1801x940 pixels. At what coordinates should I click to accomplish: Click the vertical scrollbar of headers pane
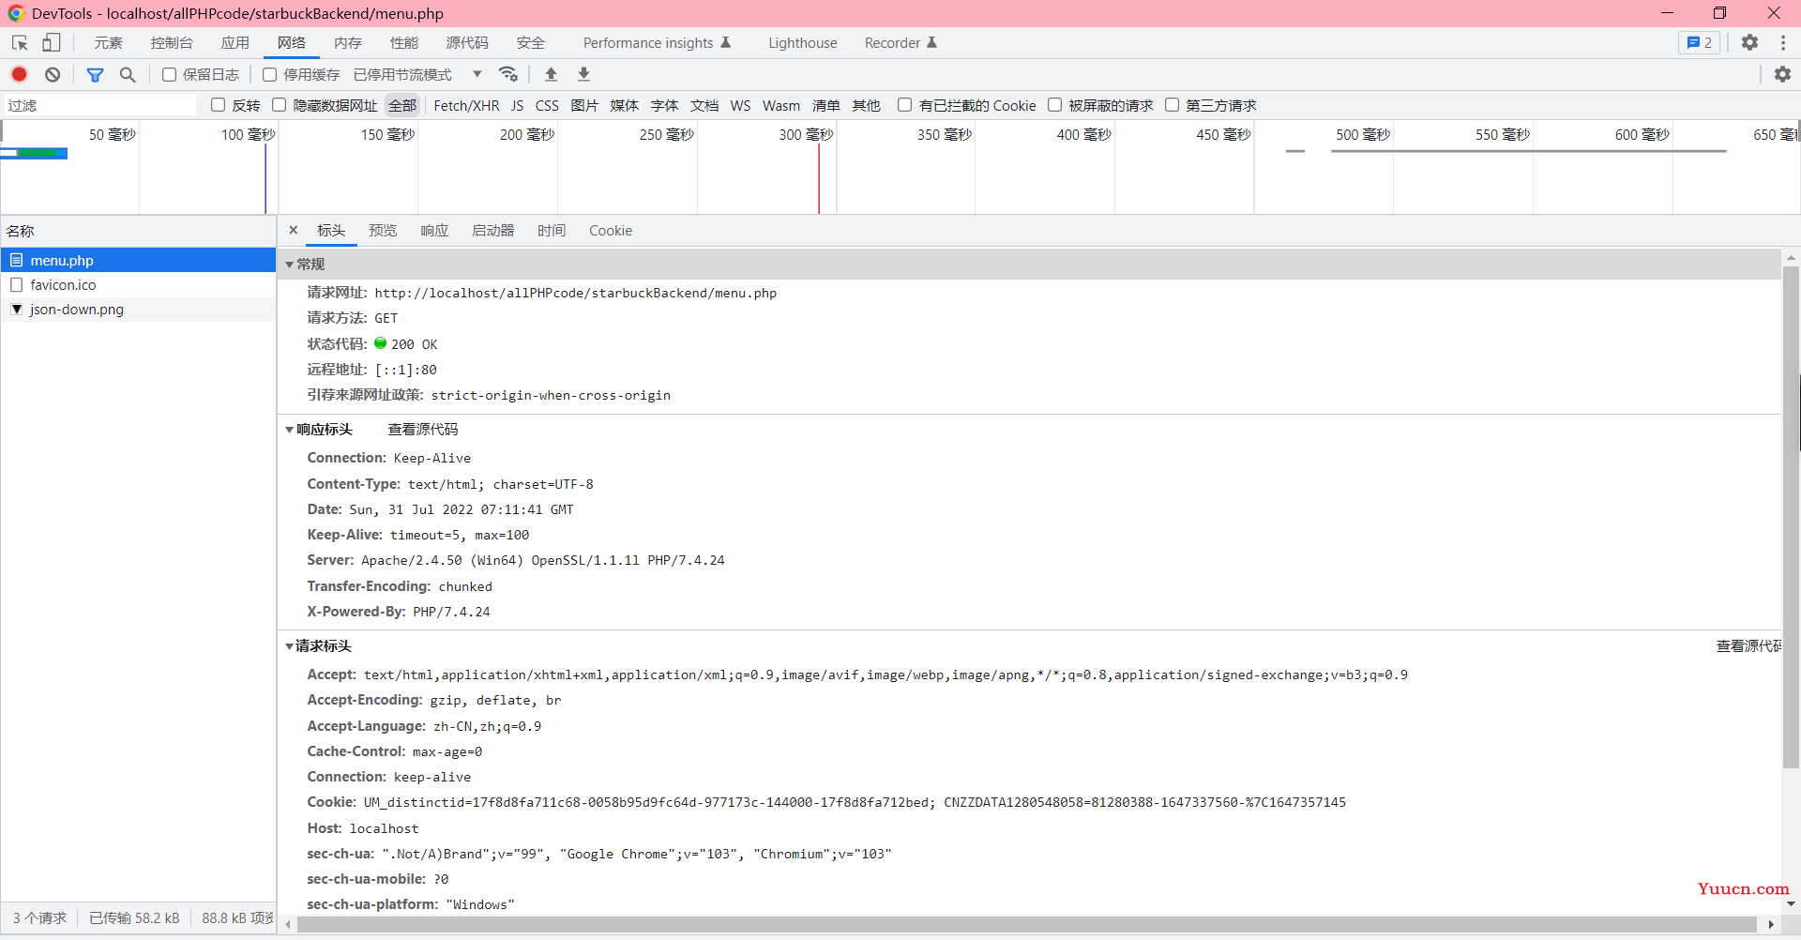pyautogui.click(x=1791, y=516)
